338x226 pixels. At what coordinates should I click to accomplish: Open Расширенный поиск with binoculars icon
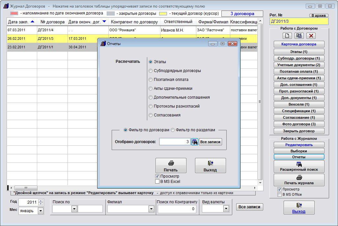click(x=299, y=166)
